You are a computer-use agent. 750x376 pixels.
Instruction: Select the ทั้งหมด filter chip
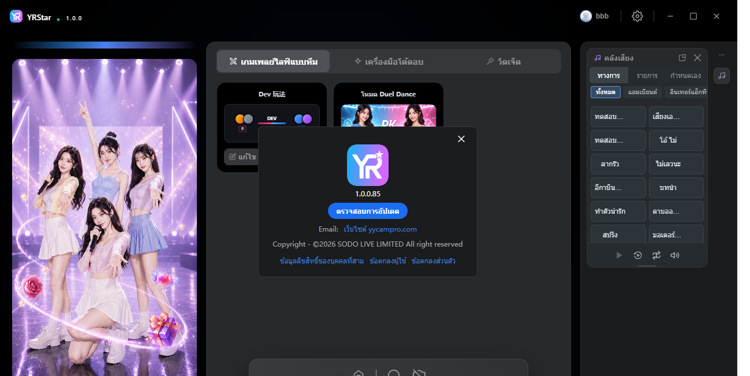click(606, 92)
